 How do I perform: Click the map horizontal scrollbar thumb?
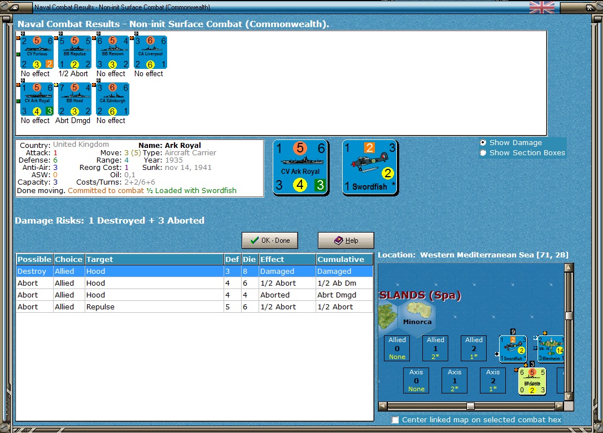click(x=470, y=406)
